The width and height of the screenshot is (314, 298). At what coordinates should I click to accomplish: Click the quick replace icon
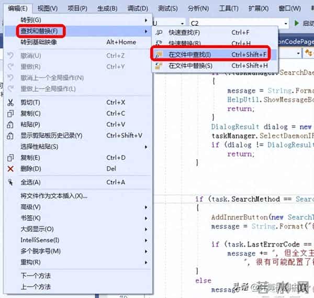[x=159, y=43]
